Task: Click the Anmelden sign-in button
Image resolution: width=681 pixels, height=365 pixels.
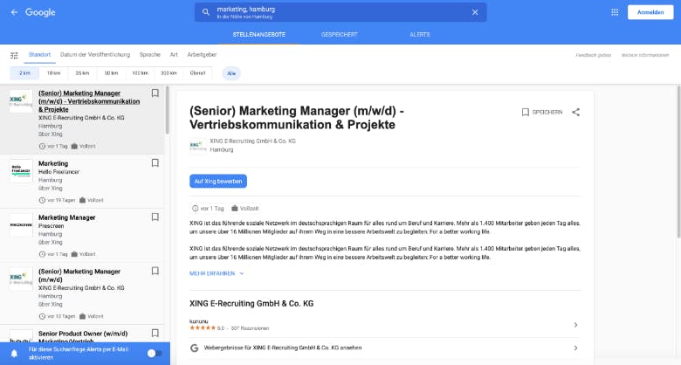Action: point(650,12)
